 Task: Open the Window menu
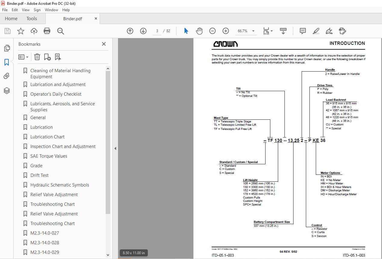tap(51, 10)
